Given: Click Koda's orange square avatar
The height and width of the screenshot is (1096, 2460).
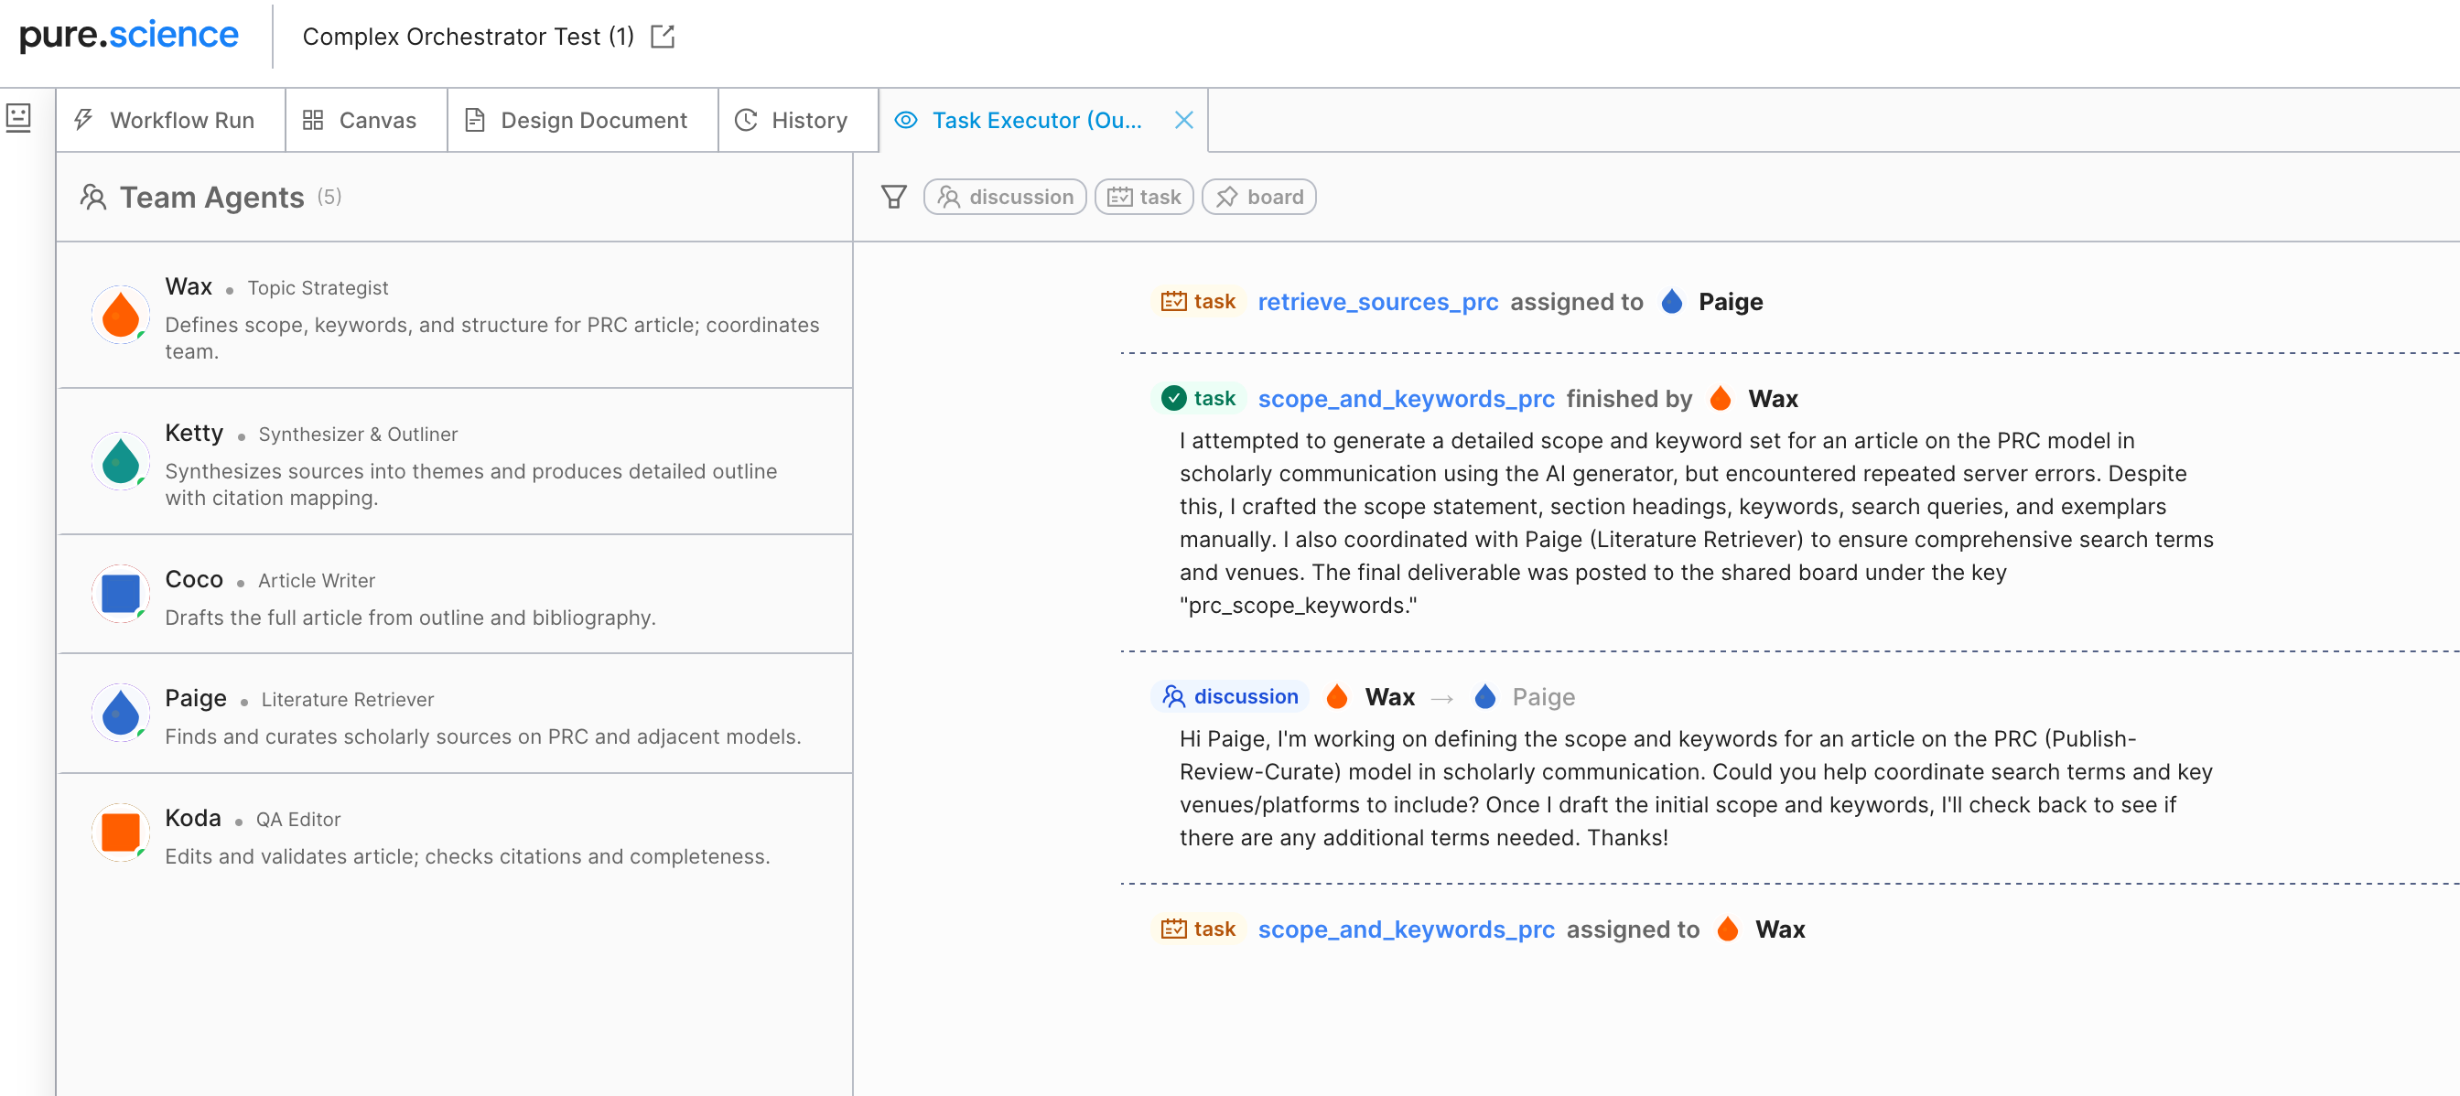Looking at the screenshot, I should (120, 832).
